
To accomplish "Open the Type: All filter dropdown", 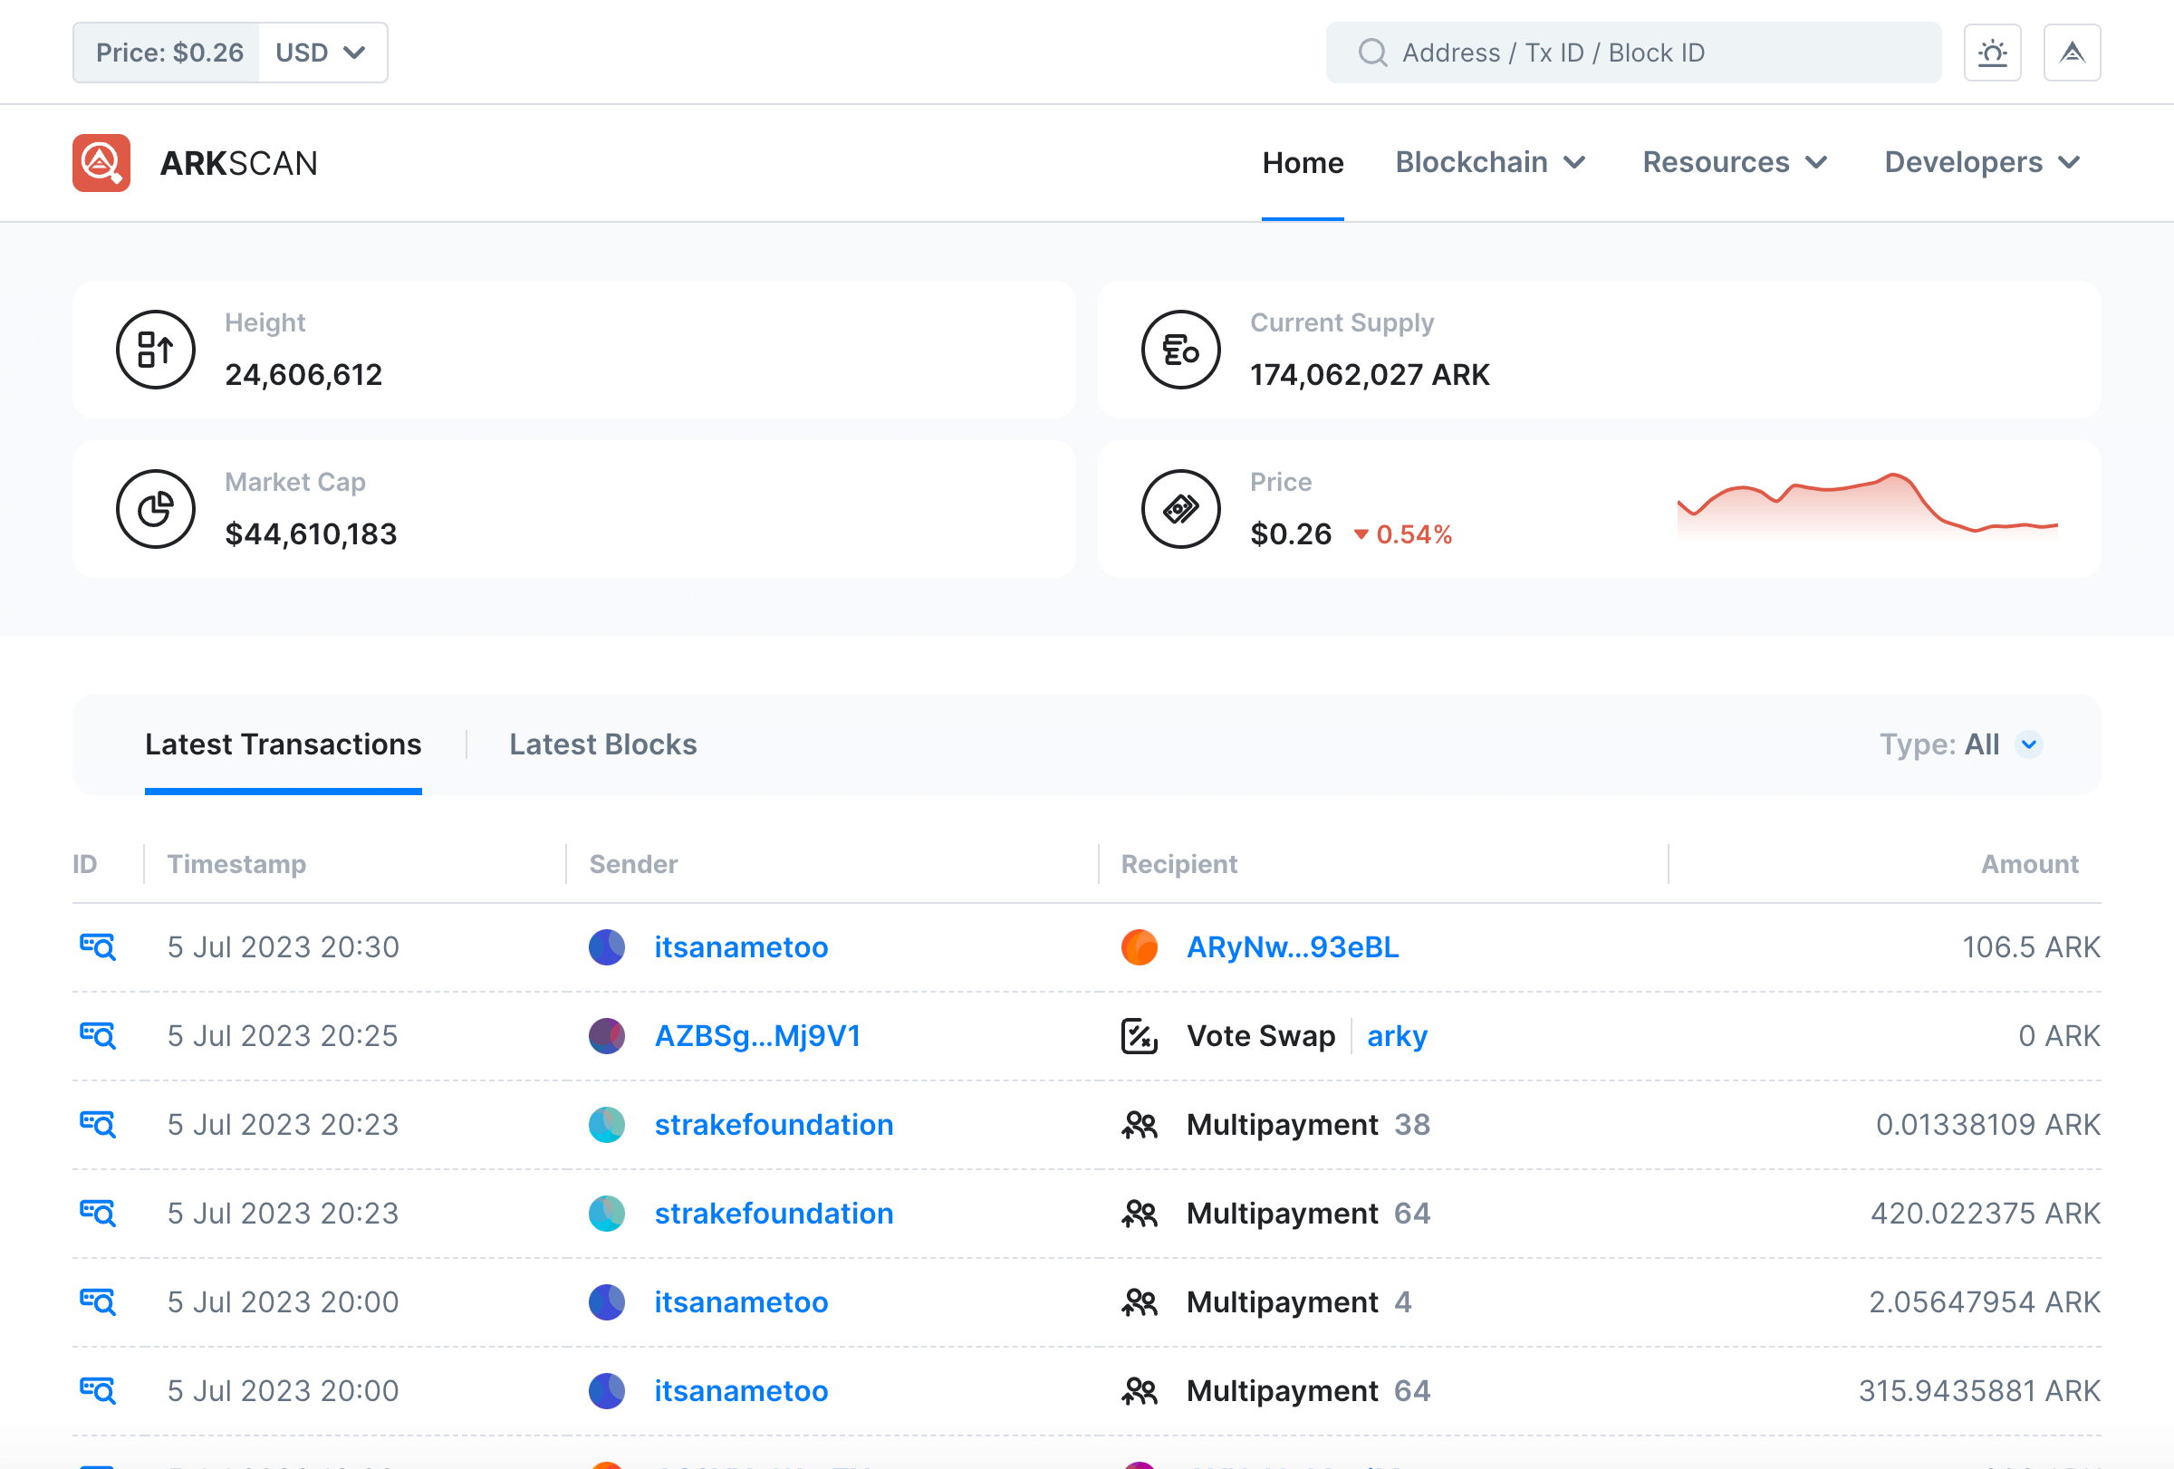I will click(x=1960, y=744).
